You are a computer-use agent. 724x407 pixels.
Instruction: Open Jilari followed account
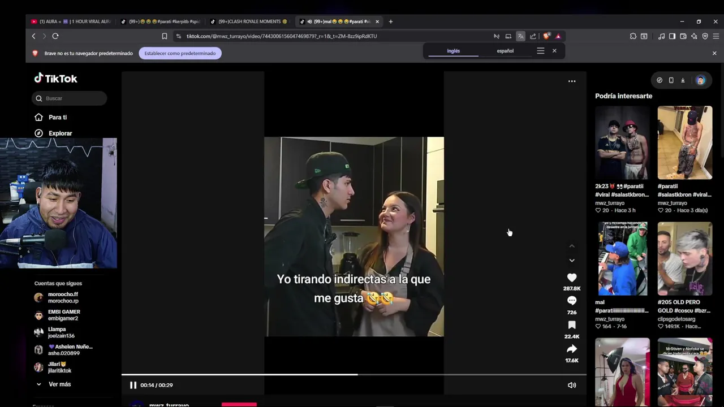(53, 367)
